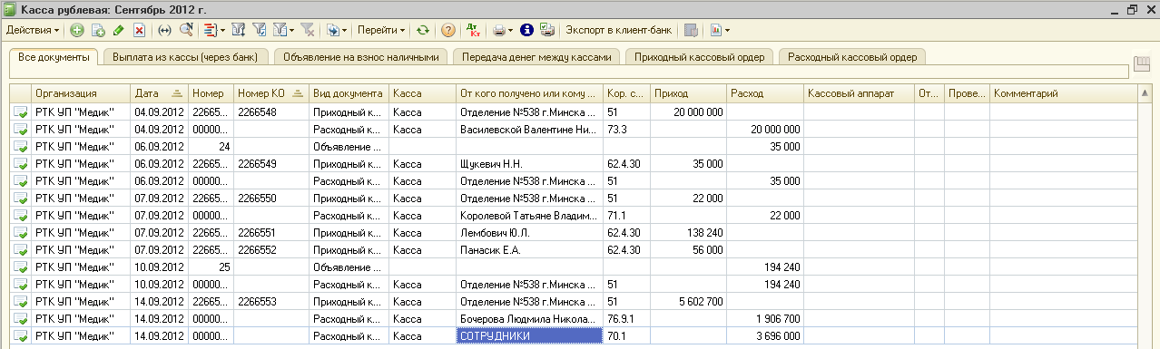Click КО number 2266548

(270, 112)
